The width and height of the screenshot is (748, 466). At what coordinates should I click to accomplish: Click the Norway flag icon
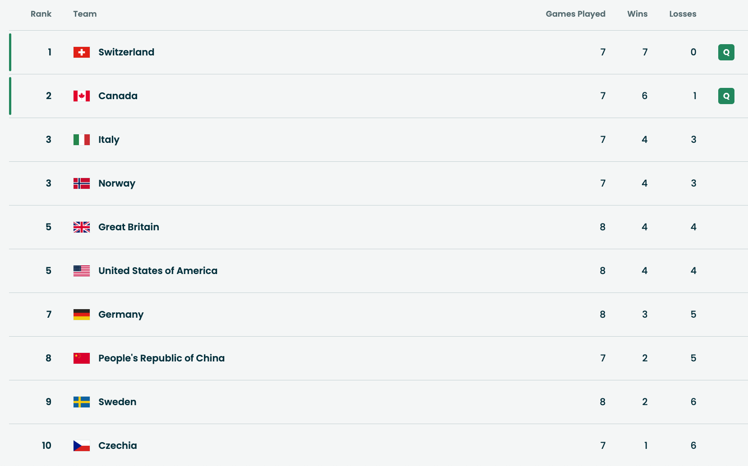click(82, 183)
